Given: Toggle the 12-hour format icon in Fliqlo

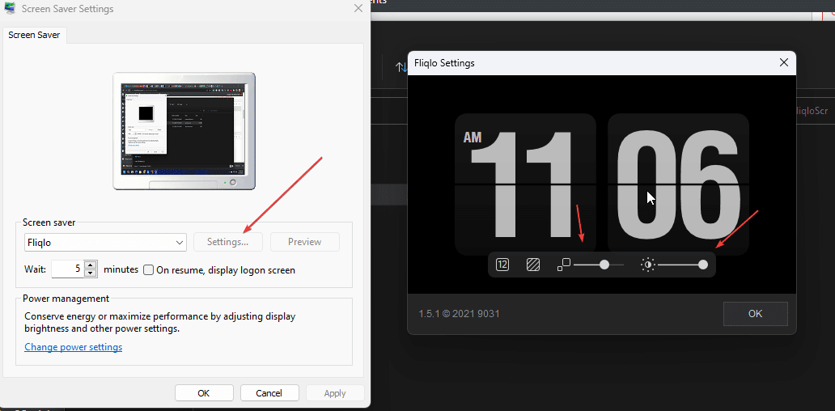Looking at the screenshot, I should [x=502, y=265].
